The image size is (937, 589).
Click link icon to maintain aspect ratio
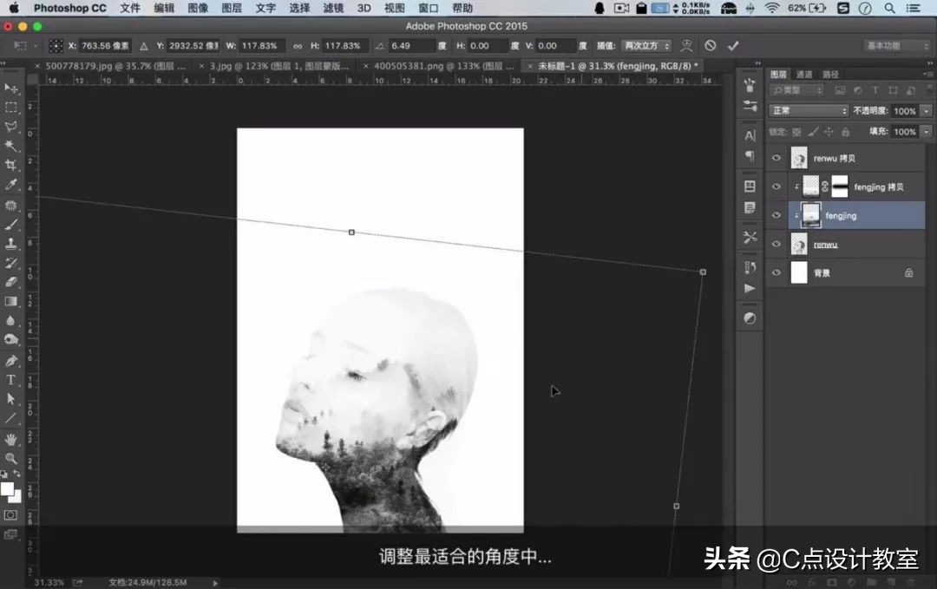[298, 45]
